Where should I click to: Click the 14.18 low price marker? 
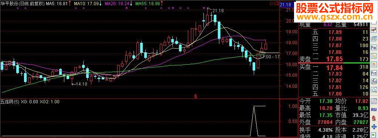tap(82, 84)
